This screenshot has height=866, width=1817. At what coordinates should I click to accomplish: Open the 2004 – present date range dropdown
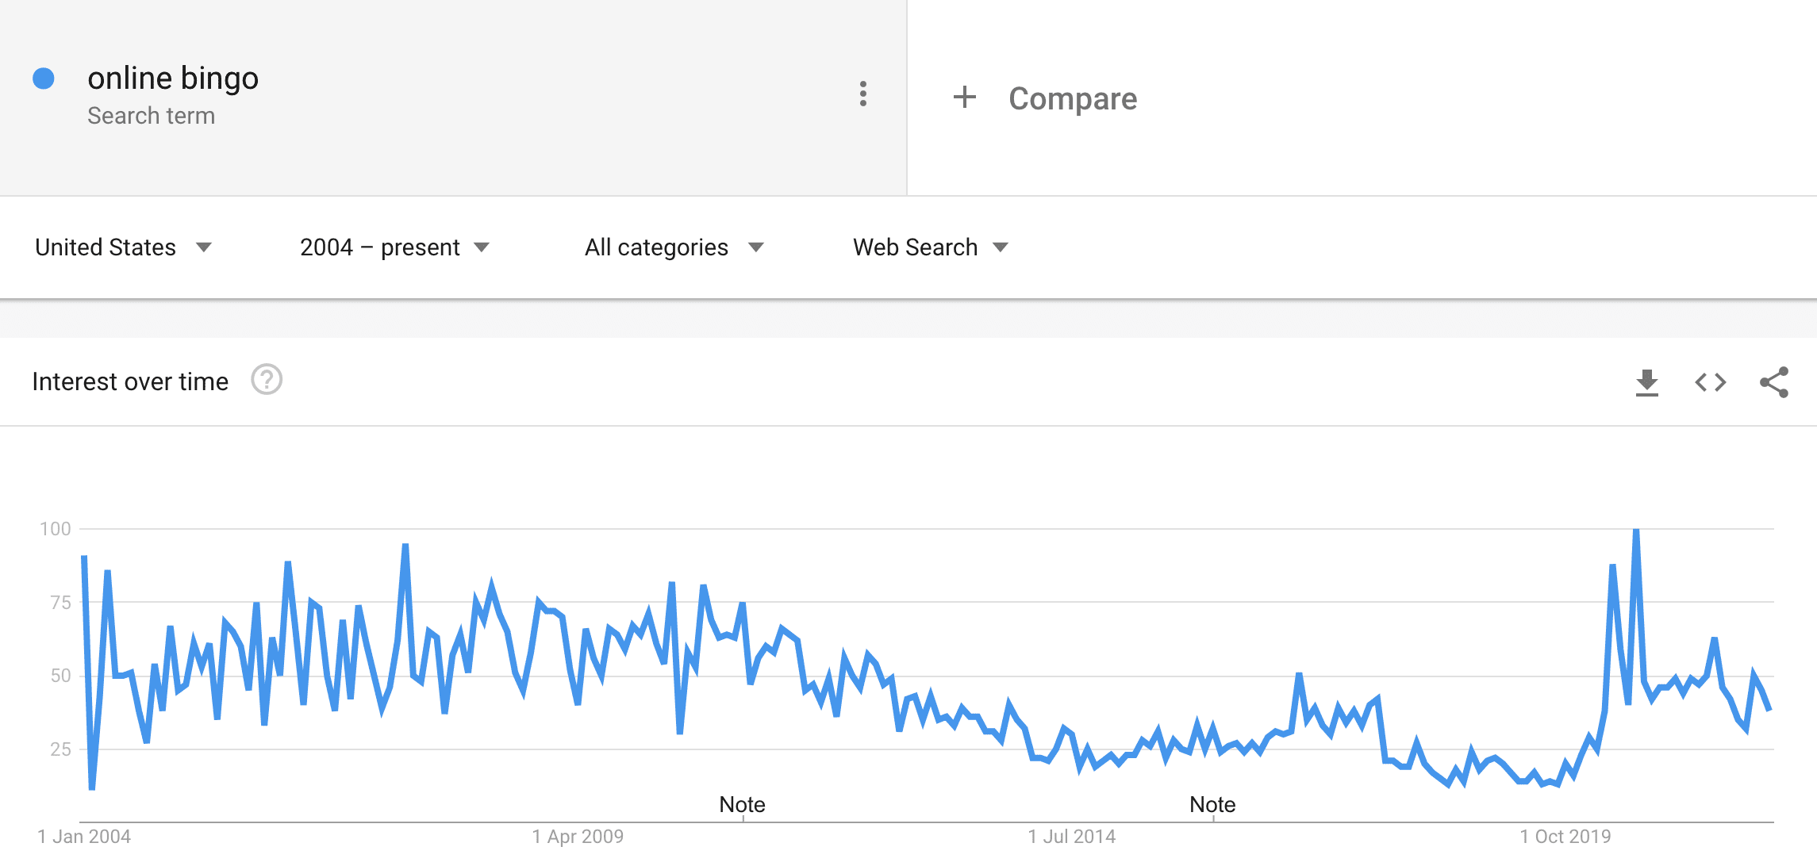[395, 247]
